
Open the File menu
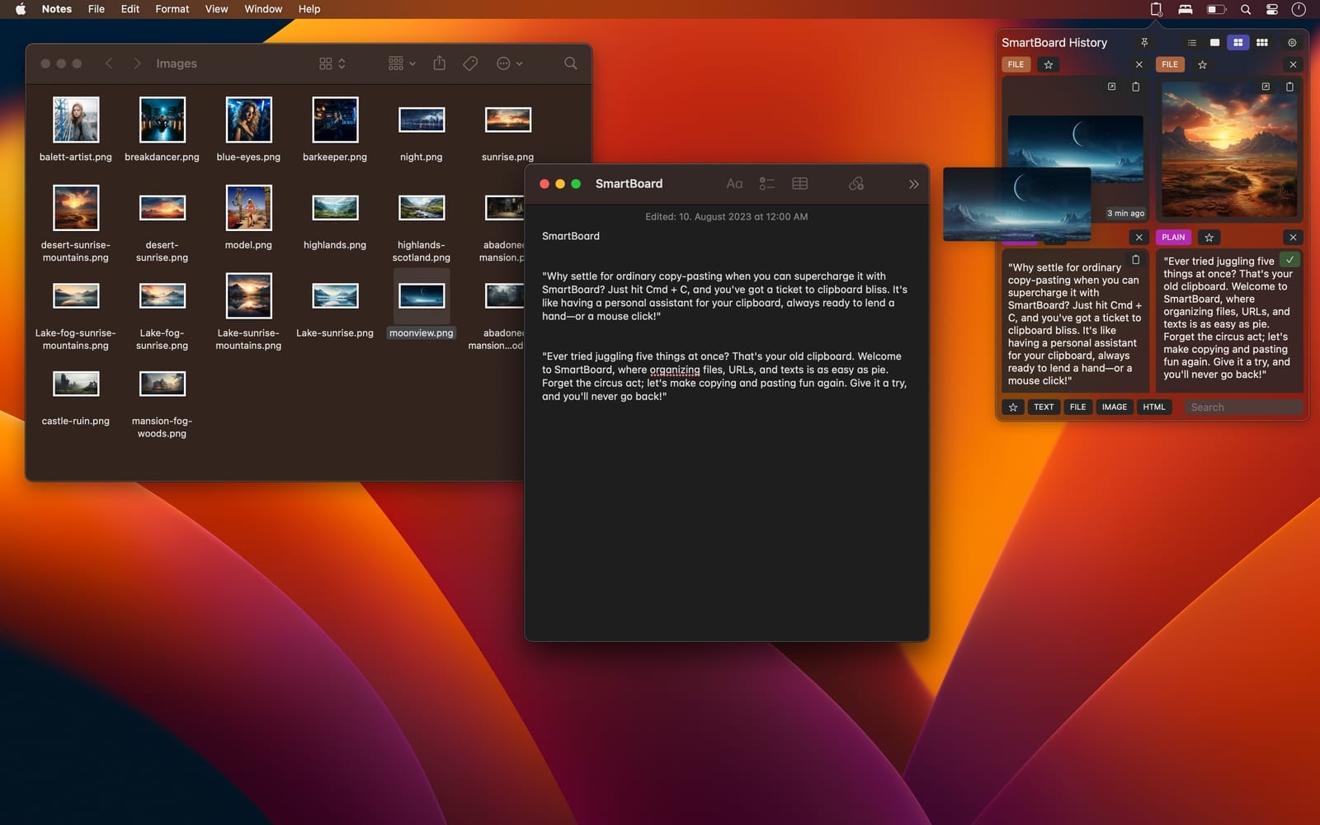(x=97, y=9)
